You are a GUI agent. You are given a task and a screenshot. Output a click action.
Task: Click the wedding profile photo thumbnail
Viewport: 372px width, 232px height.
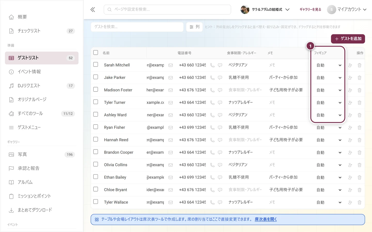click(x=245, y=10)
